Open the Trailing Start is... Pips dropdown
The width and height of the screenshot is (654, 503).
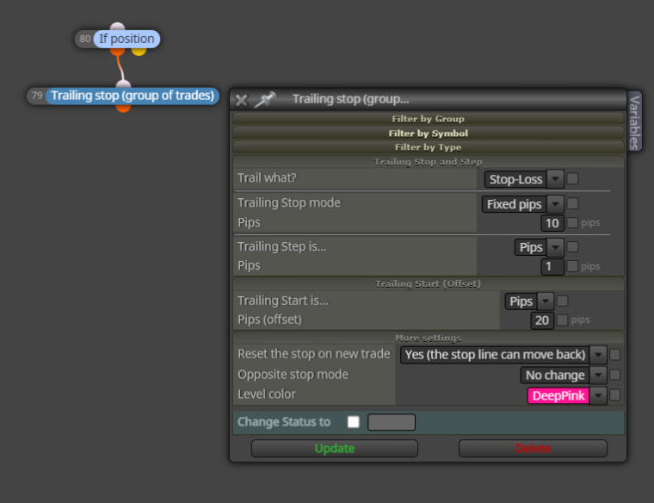[x=529, y=301]
